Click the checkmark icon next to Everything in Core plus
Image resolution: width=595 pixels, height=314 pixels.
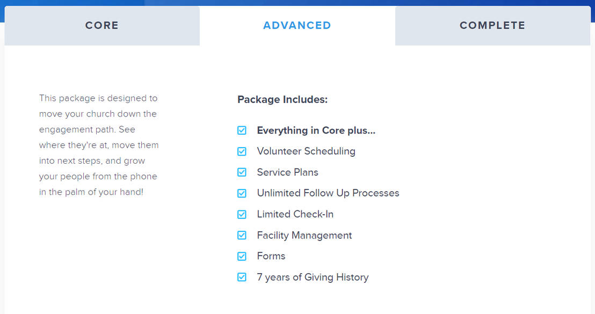242,130
